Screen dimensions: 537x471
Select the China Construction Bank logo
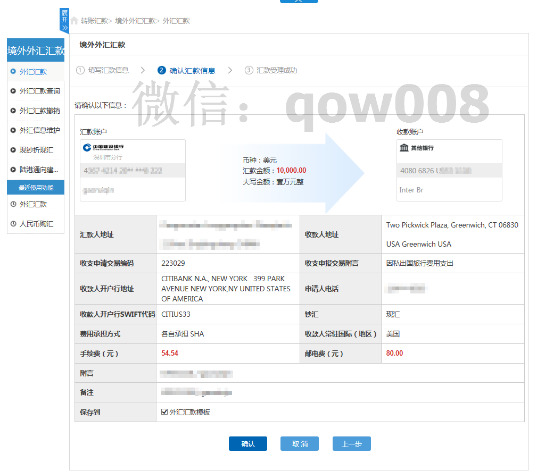pyautogui.click(x=103, y=147)
